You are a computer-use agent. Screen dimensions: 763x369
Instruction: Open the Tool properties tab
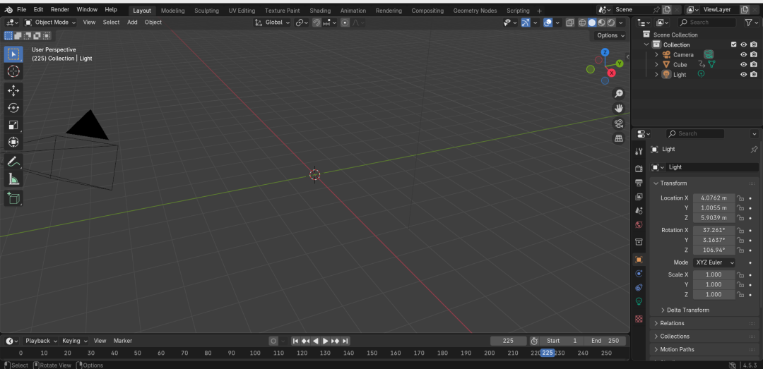pyautogui.click(x=639, y=152)
